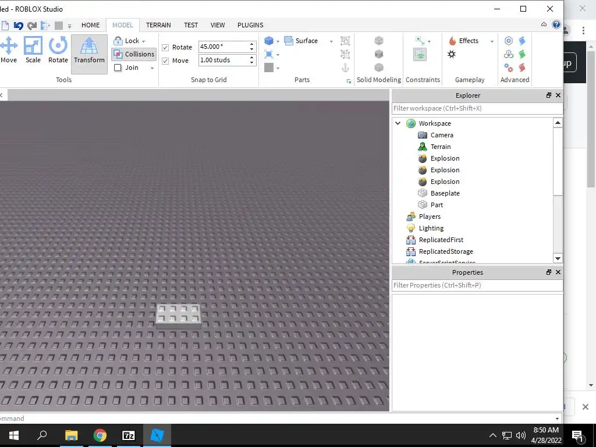Click the Ungroup icon in Parts section
The width and height of the screenshot is (596, 447).
click(345, 54)
